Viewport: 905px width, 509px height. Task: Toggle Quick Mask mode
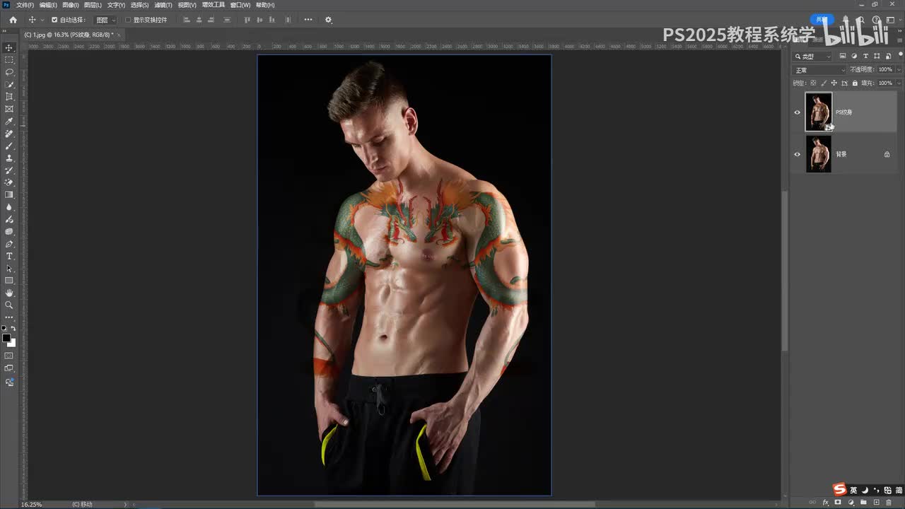point(9,356)
